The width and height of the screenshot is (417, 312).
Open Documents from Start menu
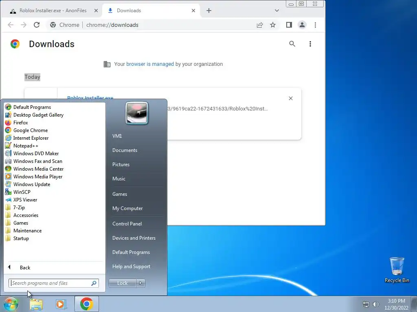(125, 150)
